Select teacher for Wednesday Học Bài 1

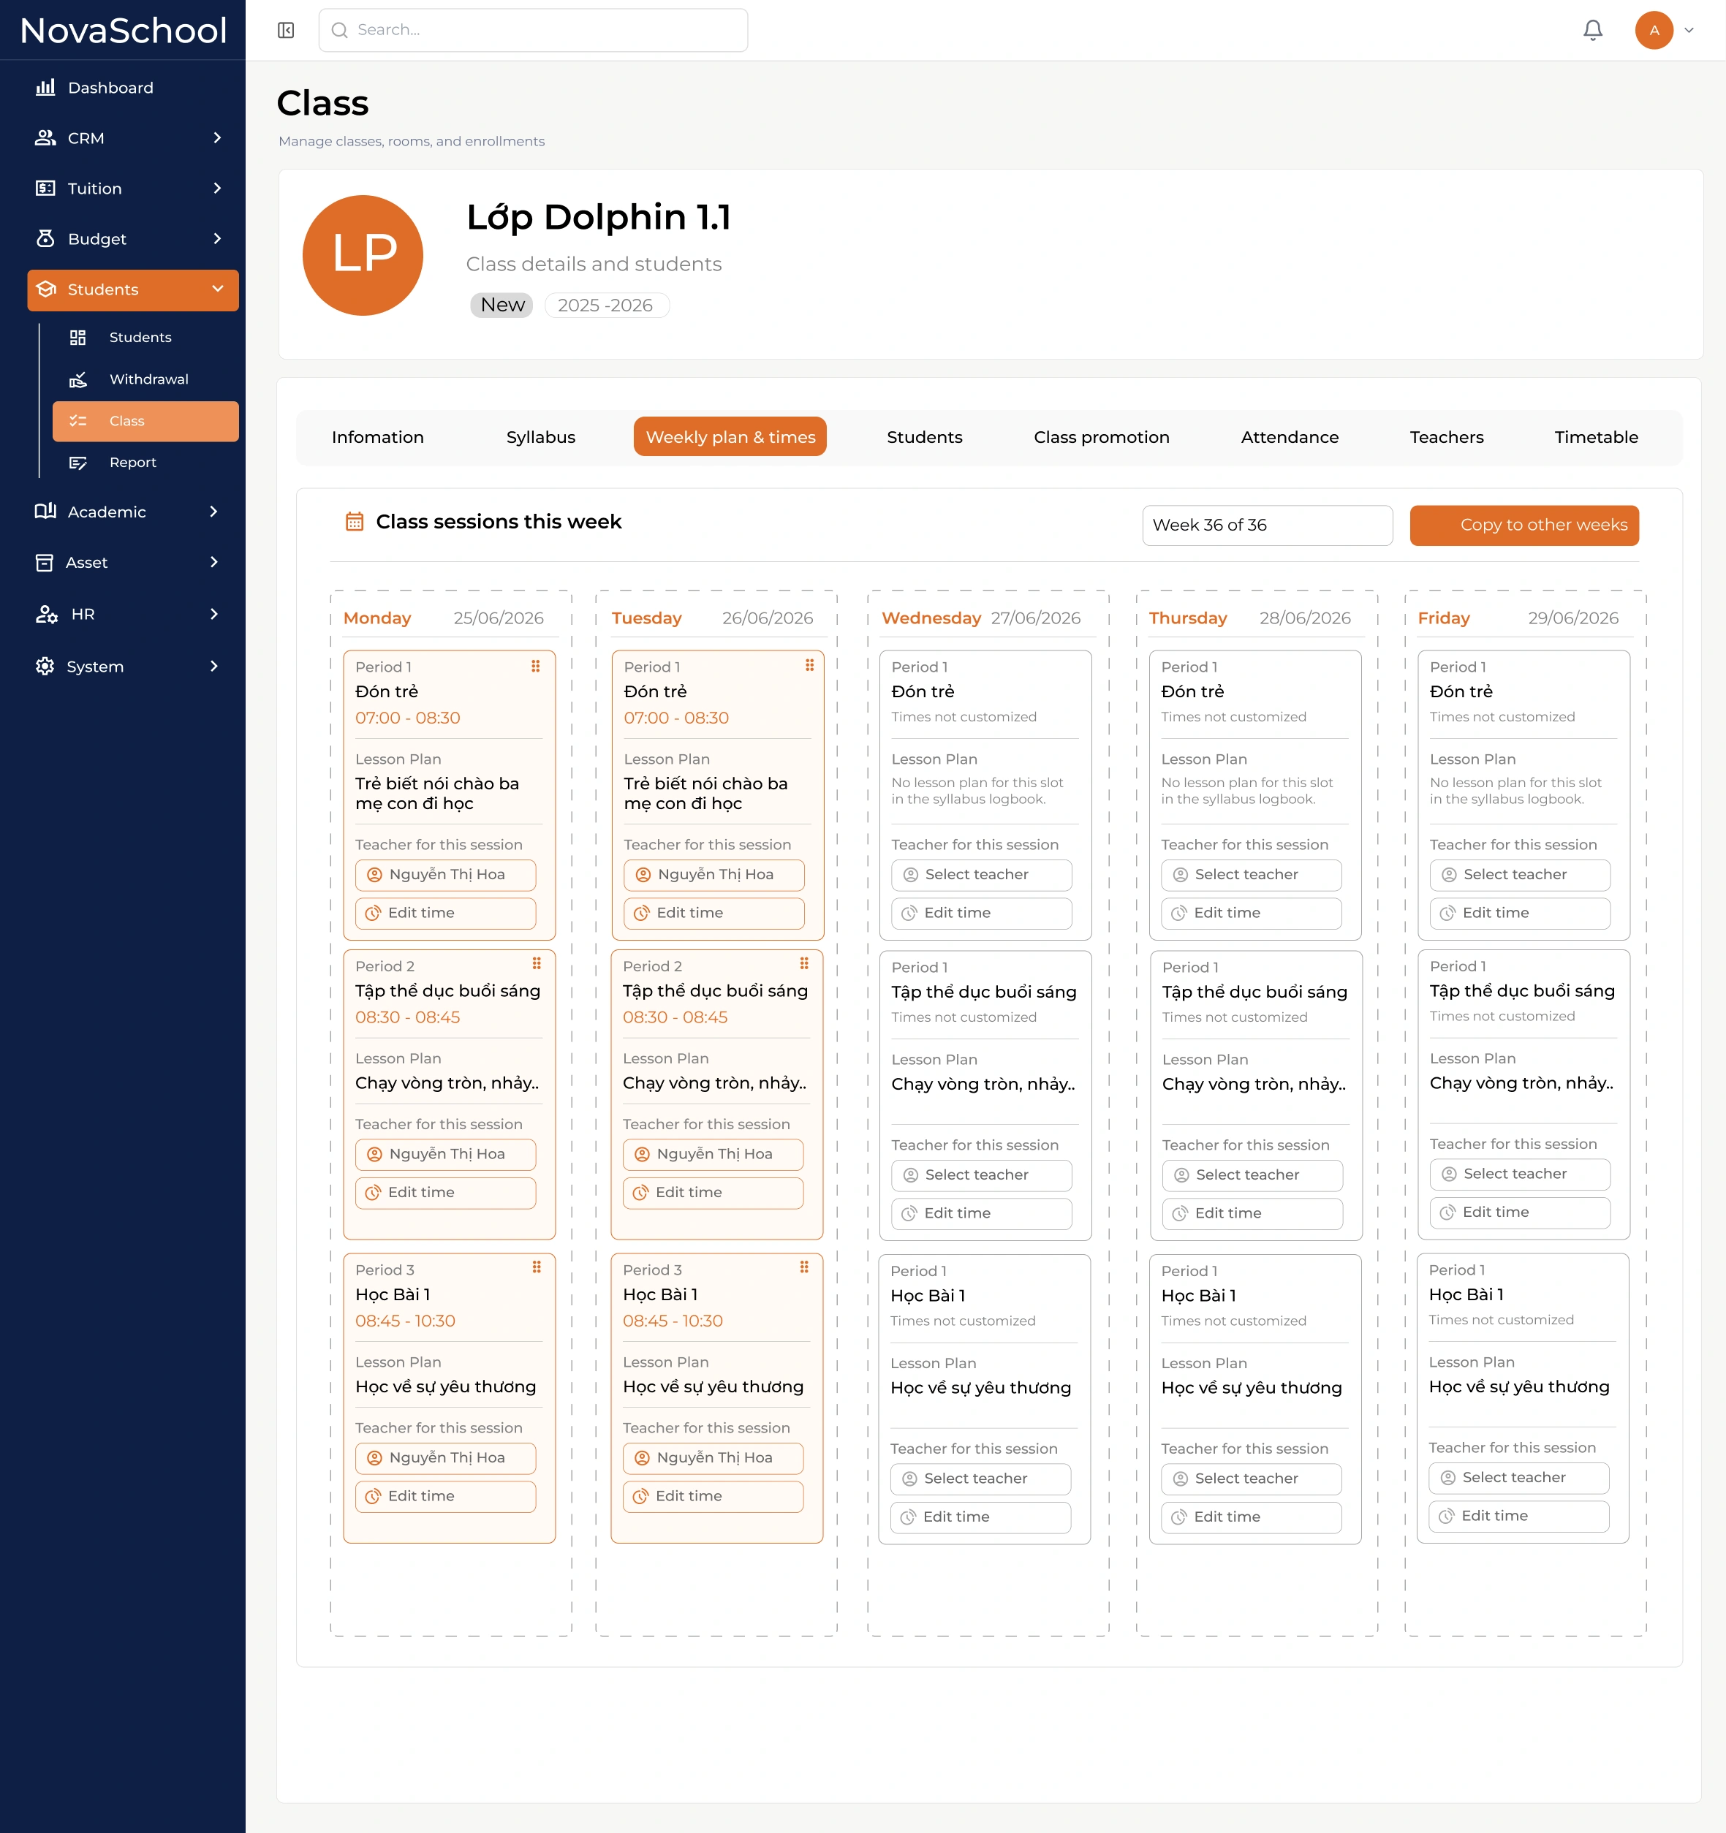(980, 1479)
